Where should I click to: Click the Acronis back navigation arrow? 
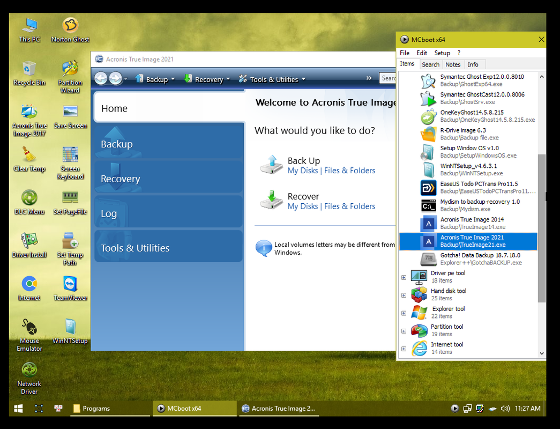[101, 78]
